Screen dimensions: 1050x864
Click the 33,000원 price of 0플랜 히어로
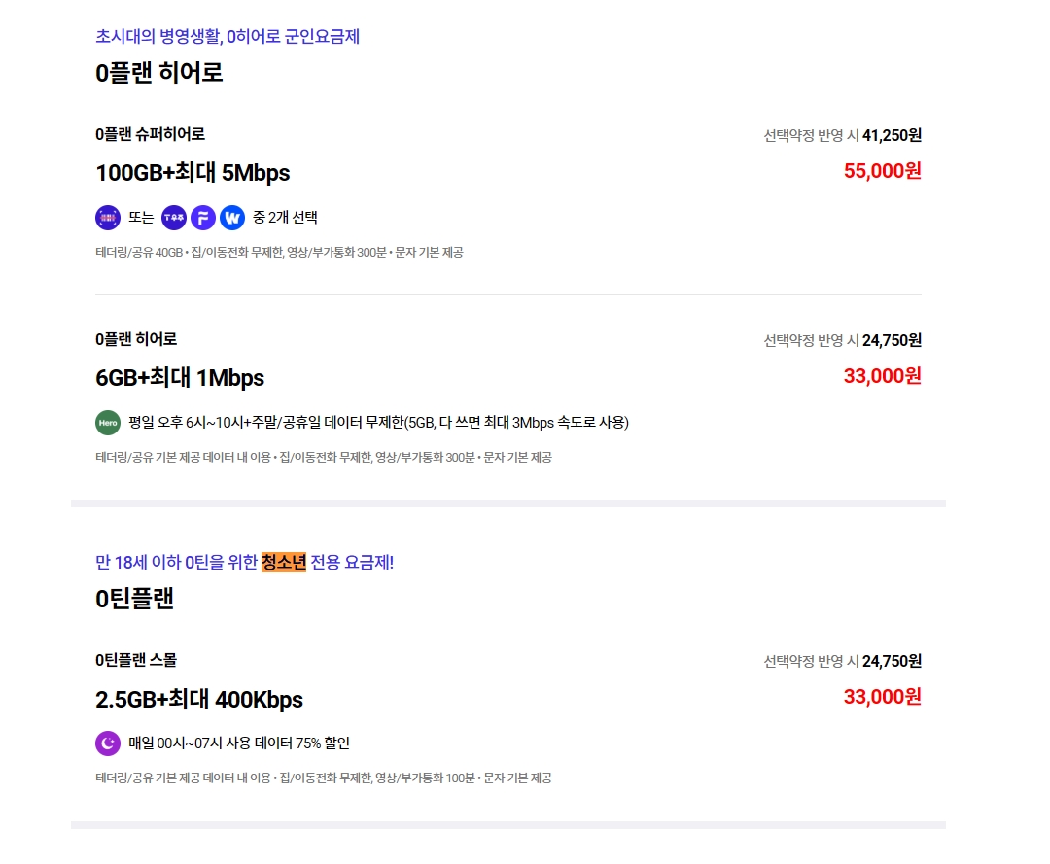click(882, 376)
